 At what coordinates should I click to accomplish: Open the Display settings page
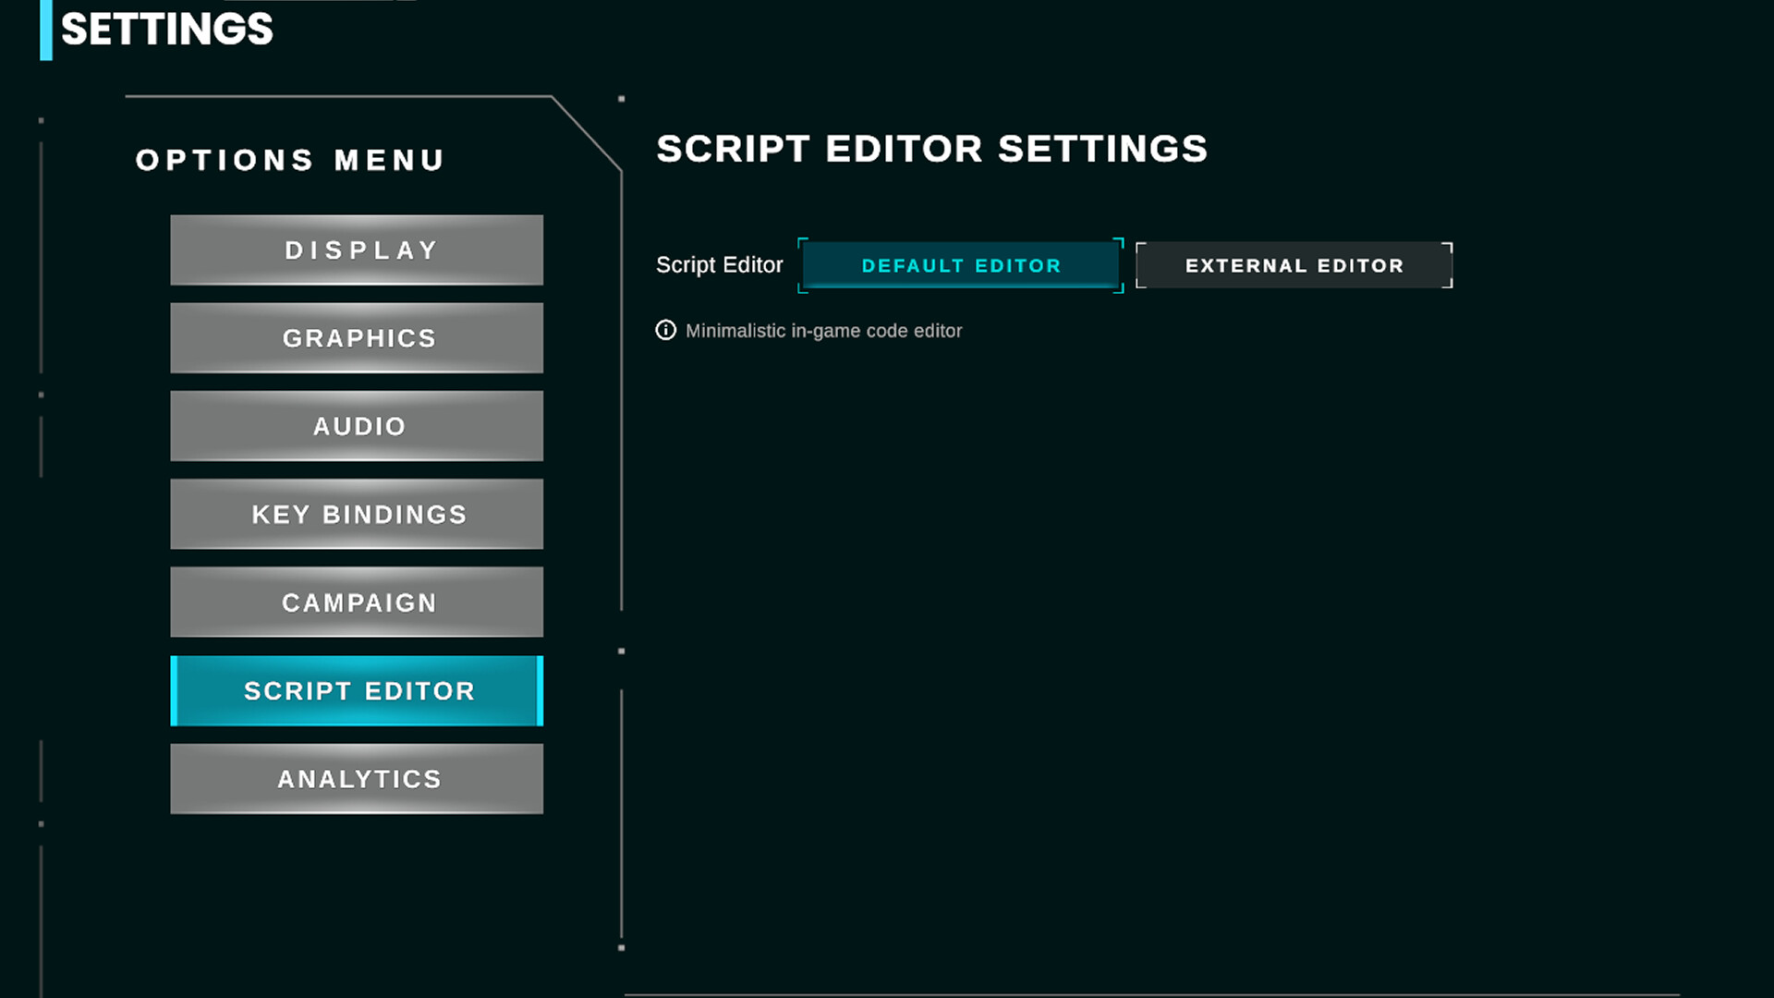click(x=356, y=249)
